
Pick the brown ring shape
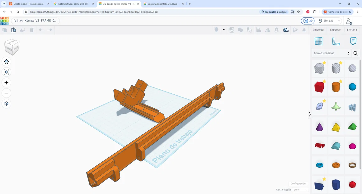pyautogui.click(x=352, y=165)
